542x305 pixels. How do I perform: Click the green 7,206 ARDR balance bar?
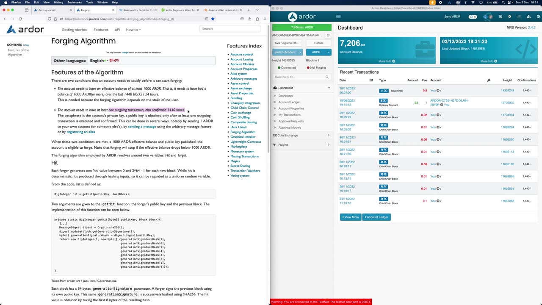click(302, 28)
